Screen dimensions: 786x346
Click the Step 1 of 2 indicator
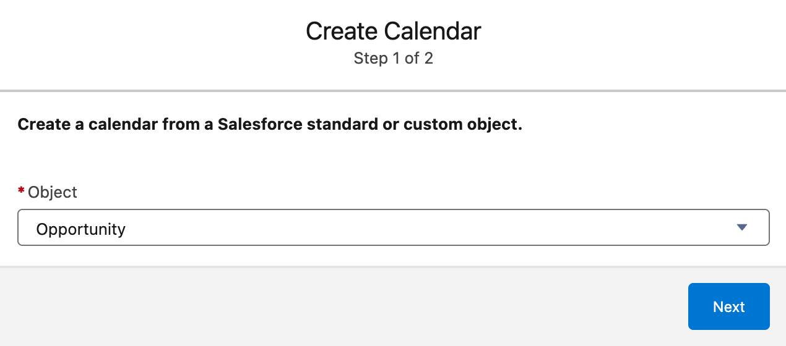(393, 59)
